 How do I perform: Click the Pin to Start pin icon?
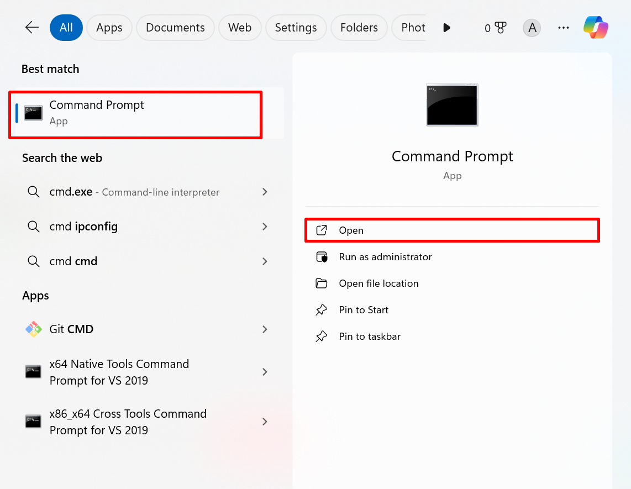(321, 310)
